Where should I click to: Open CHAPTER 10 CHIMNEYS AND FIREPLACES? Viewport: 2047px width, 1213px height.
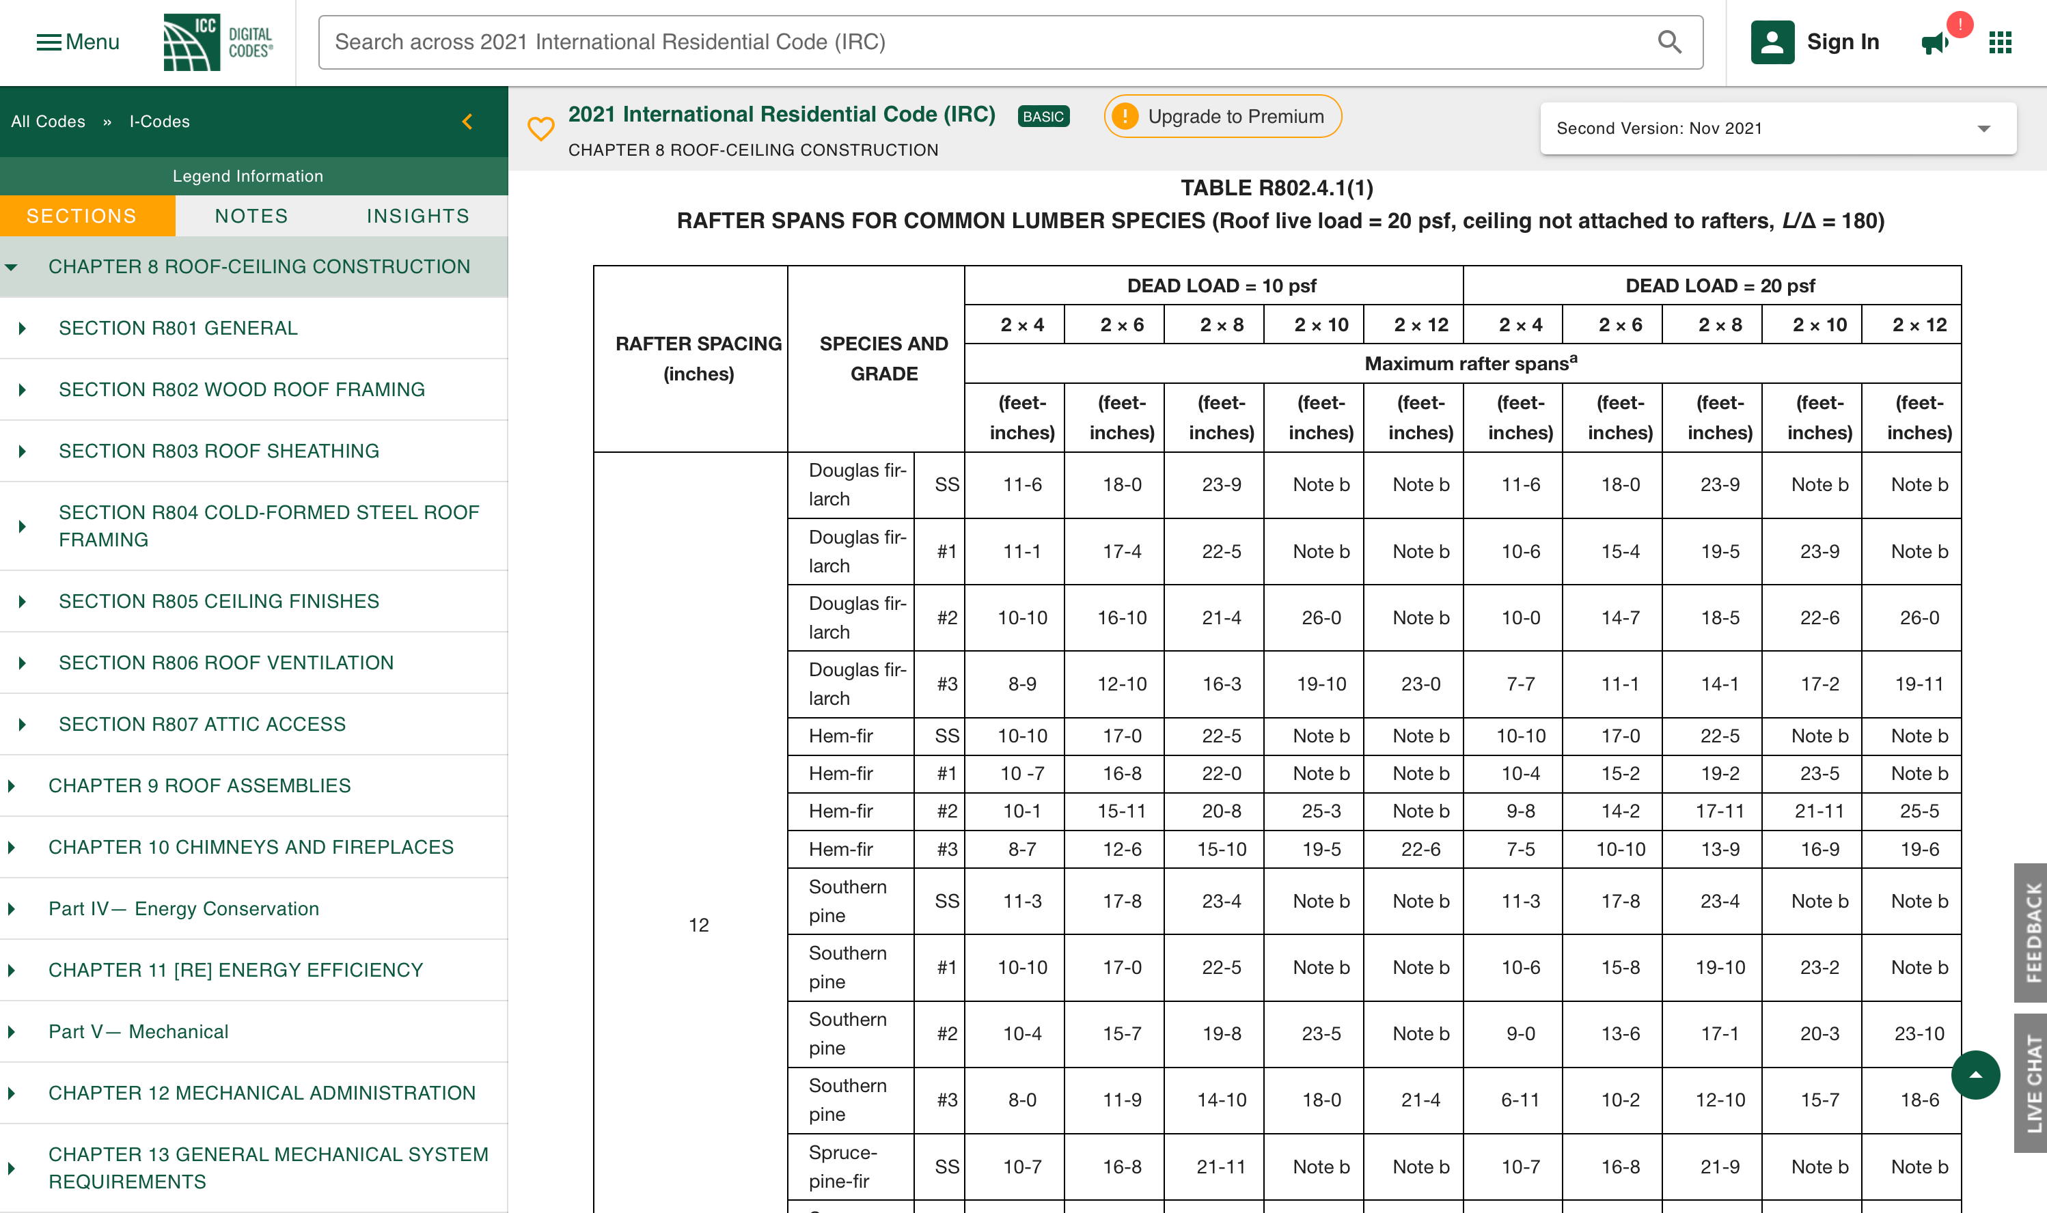(x=251, y=847)
